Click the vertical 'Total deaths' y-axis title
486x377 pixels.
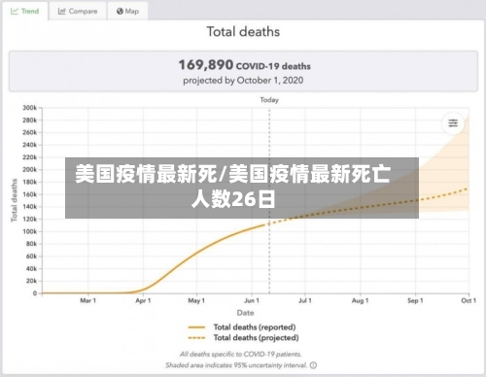(x=14, y=200)
